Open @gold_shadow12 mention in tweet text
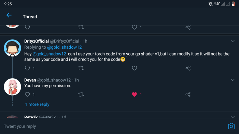Screen dimensions: 239x134 click(49, 54)
